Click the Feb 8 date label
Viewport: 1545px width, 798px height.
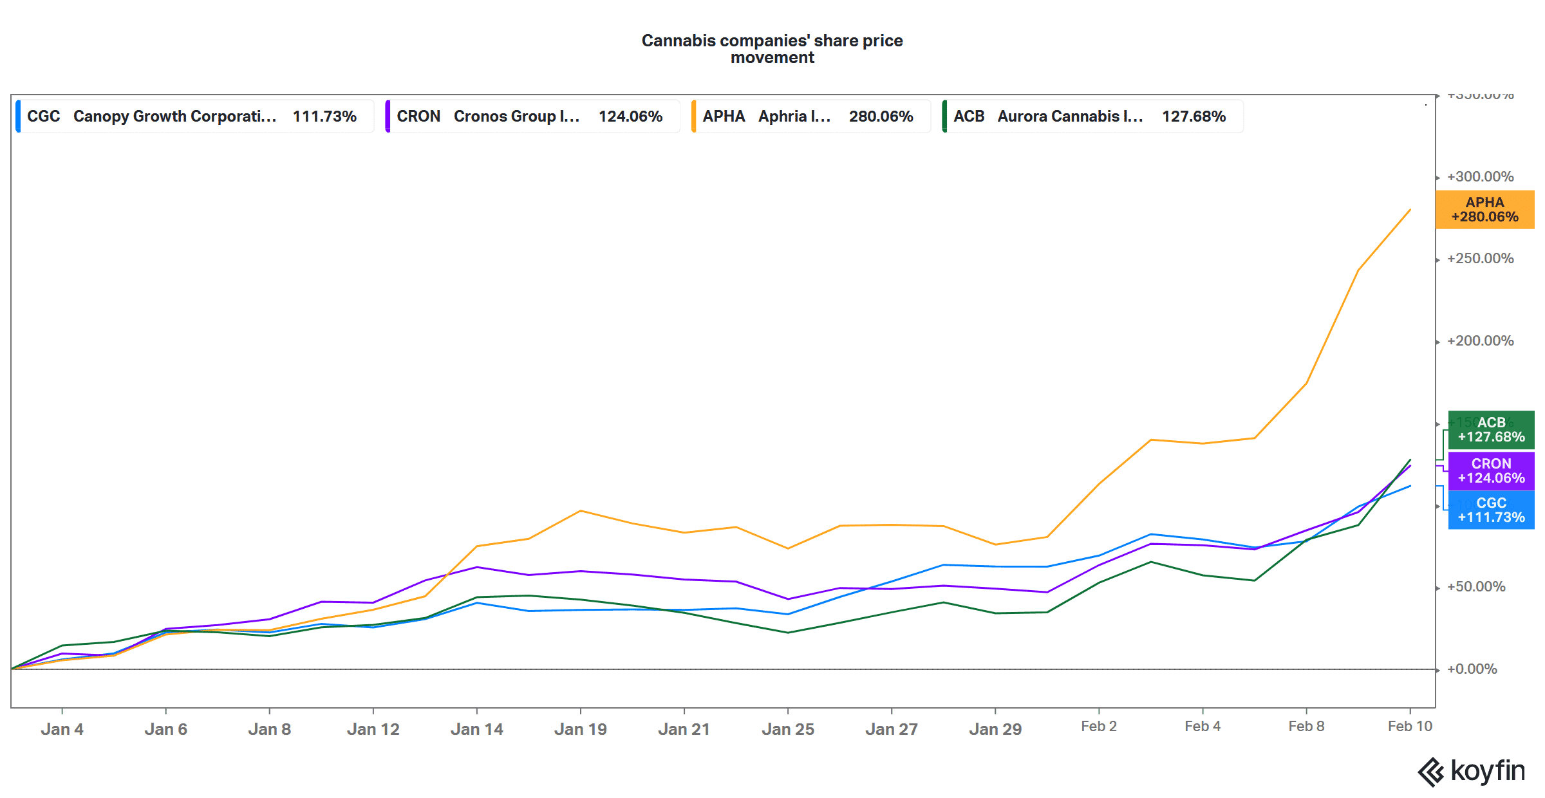[x=1306, y=726]
